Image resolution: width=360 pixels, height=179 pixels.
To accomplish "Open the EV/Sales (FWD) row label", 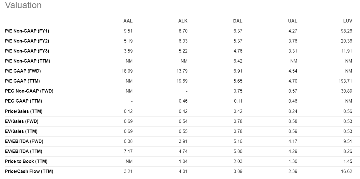I will [22, 121].
